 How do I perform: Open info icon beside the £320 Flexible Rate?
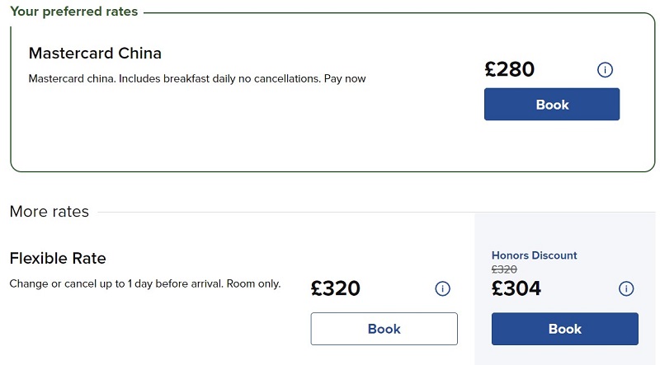442,288
